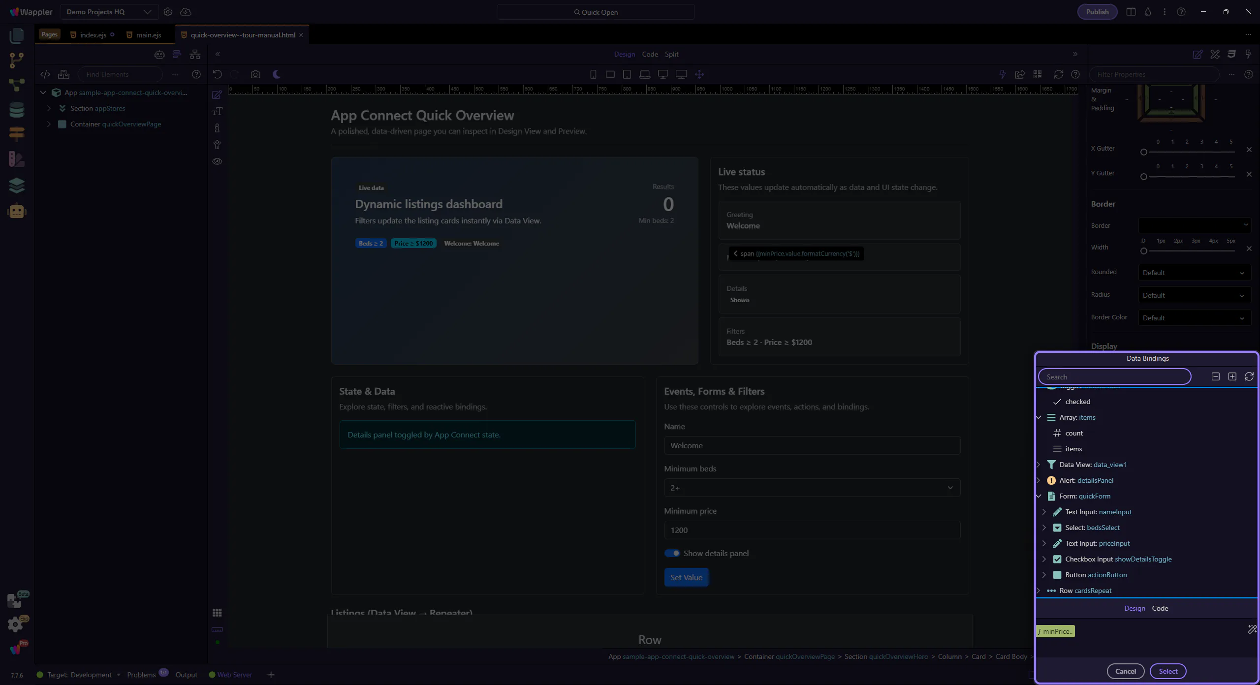The height and width of the screenshot is (685, 1260).
Task: Expand Container quickOverviewPage tree node
Action: pos(49,124)
